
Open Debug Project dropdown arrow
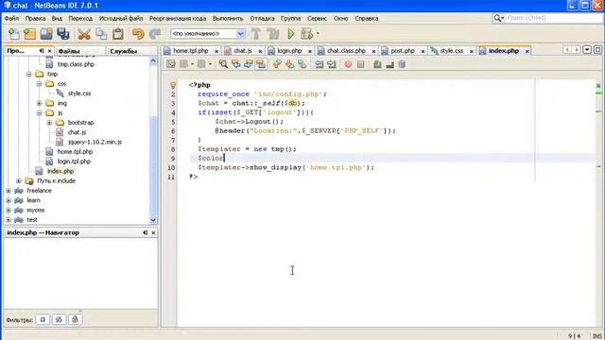(318, 34)
